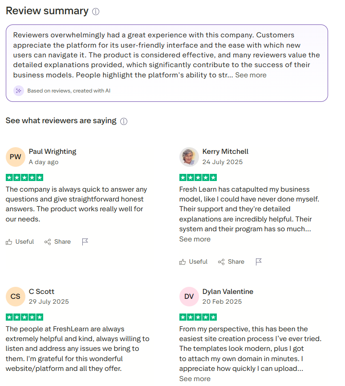
Task: Click the DV avatar circle
Action: pyautogui.click(x=189, y=296)
